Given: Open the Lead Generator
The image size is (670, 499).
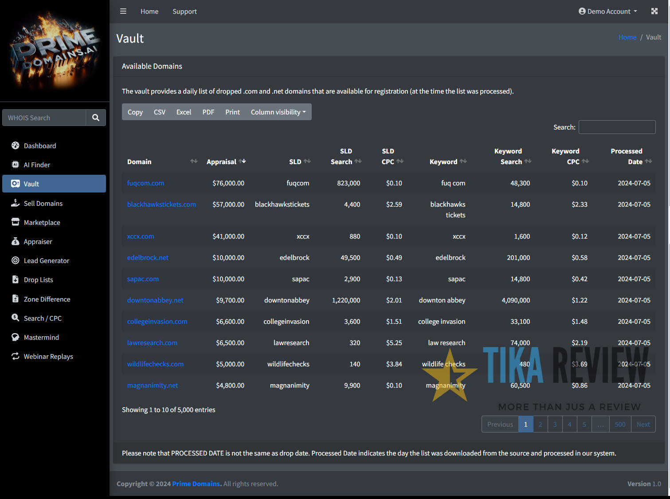Looking at the screenshot, I should pos(46,260).
